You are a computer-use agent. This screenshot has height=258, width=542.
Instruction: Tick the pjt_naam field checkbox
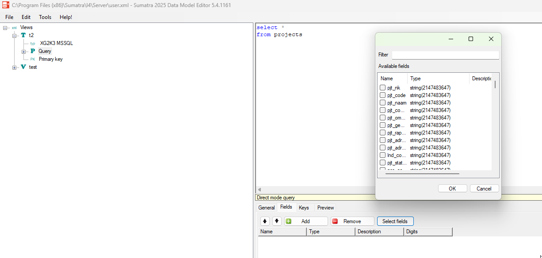coord(383,103)
